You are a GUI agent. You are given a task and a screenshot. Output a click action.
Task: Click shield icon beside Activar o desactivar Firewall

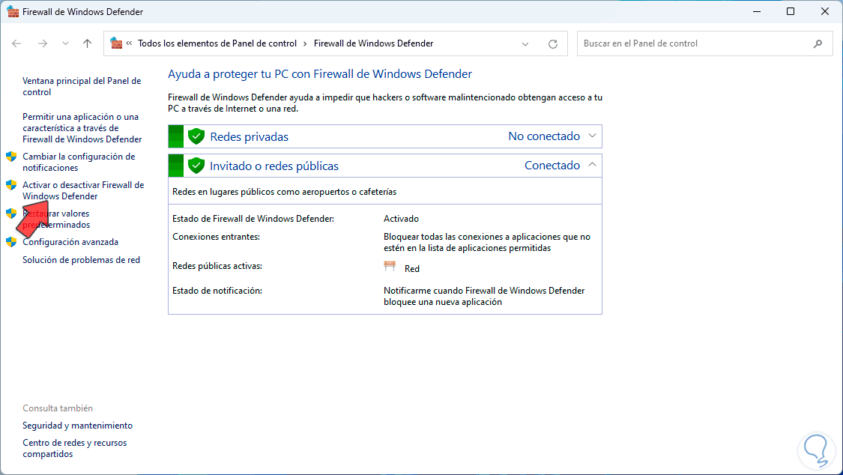11,185
